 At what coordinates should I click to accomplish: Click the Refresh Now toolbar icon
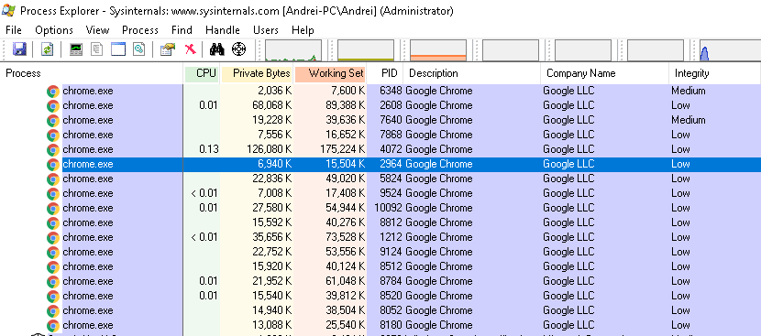pos(47,49)
